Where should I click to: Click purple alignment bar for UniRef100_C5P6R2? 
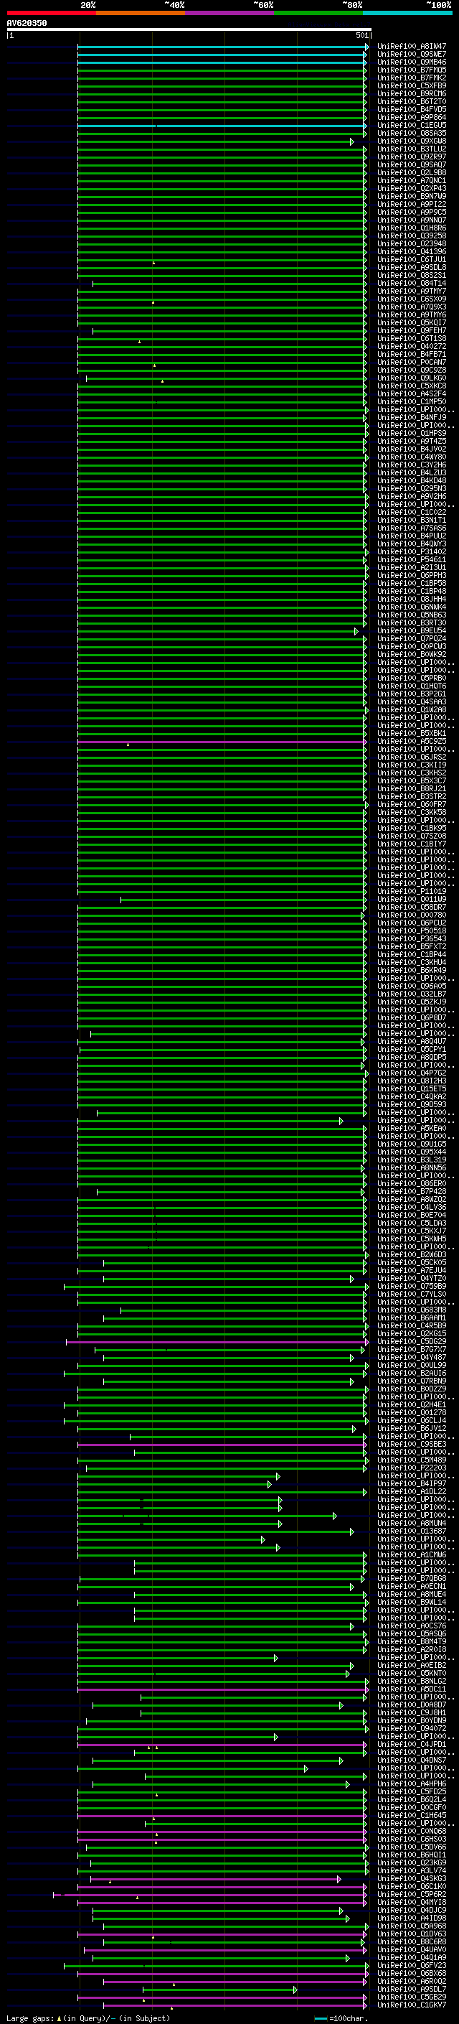pyautogui.click(x=210, y=1894)
